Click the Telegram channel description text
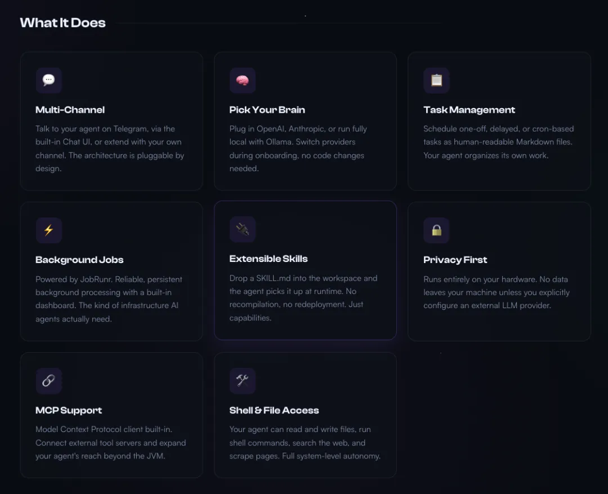Screen dimensions: 608x494 [110, 148]
